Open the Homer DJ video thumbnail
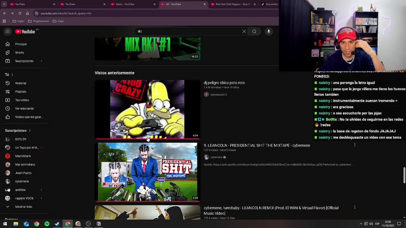Image resolution: width=406 pixels, height=228 pixels. [x=147, y=109]
